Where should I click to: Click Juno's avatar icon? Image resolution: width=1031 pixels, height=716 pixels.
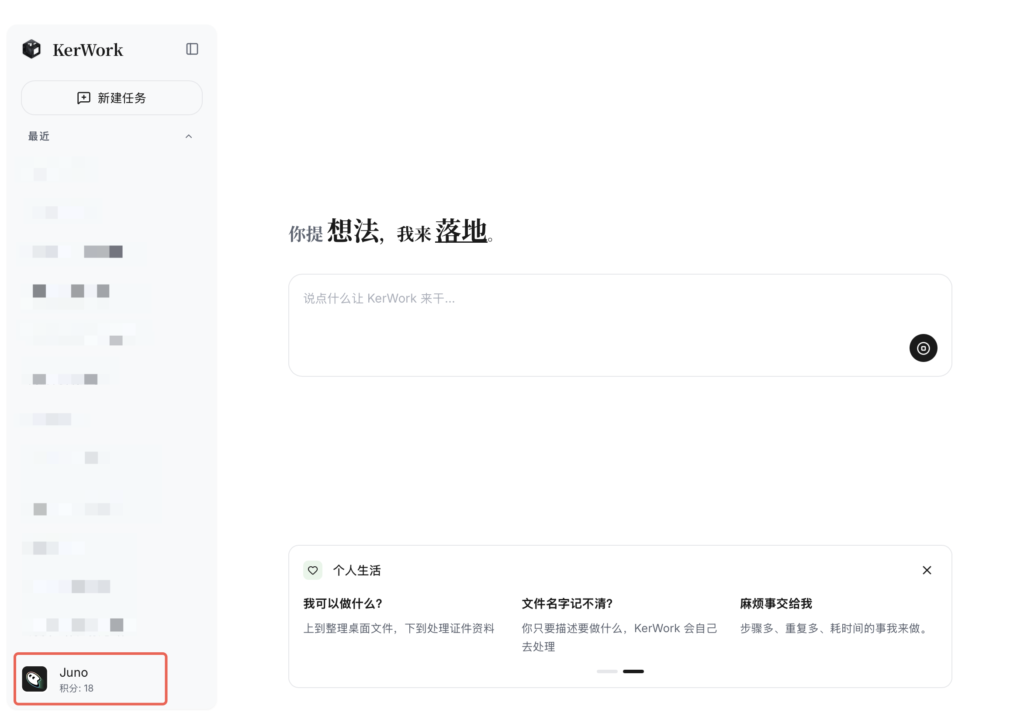click(36, 679)
